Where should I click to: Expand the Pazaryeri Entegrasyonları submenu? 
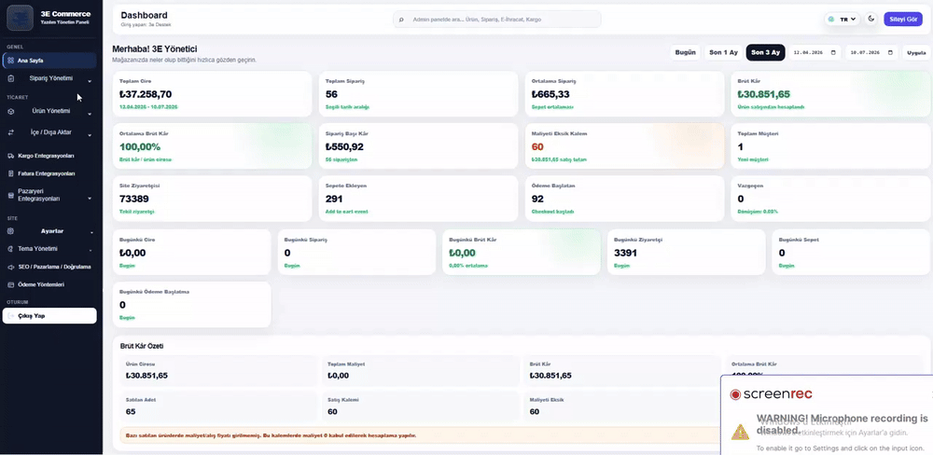[90, 198]
